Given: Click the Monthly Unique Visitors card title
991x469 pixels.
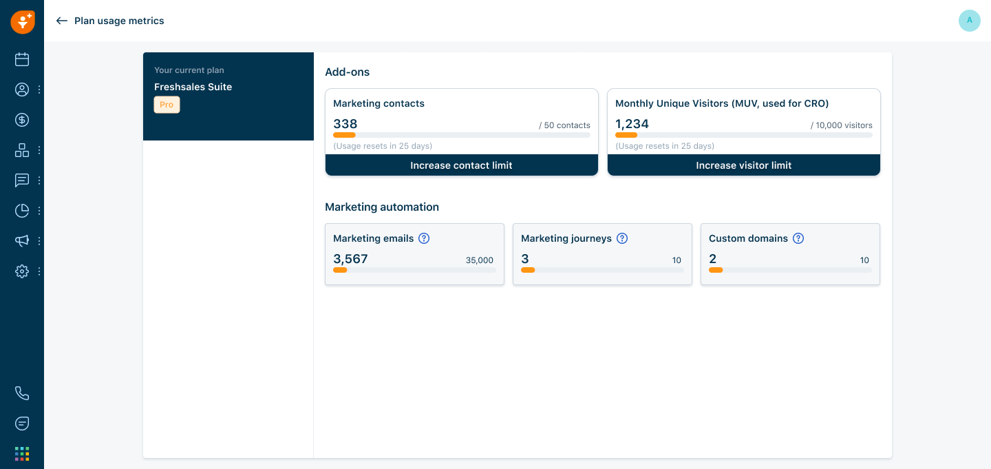Looking at the screenshot, I should 722,103.
